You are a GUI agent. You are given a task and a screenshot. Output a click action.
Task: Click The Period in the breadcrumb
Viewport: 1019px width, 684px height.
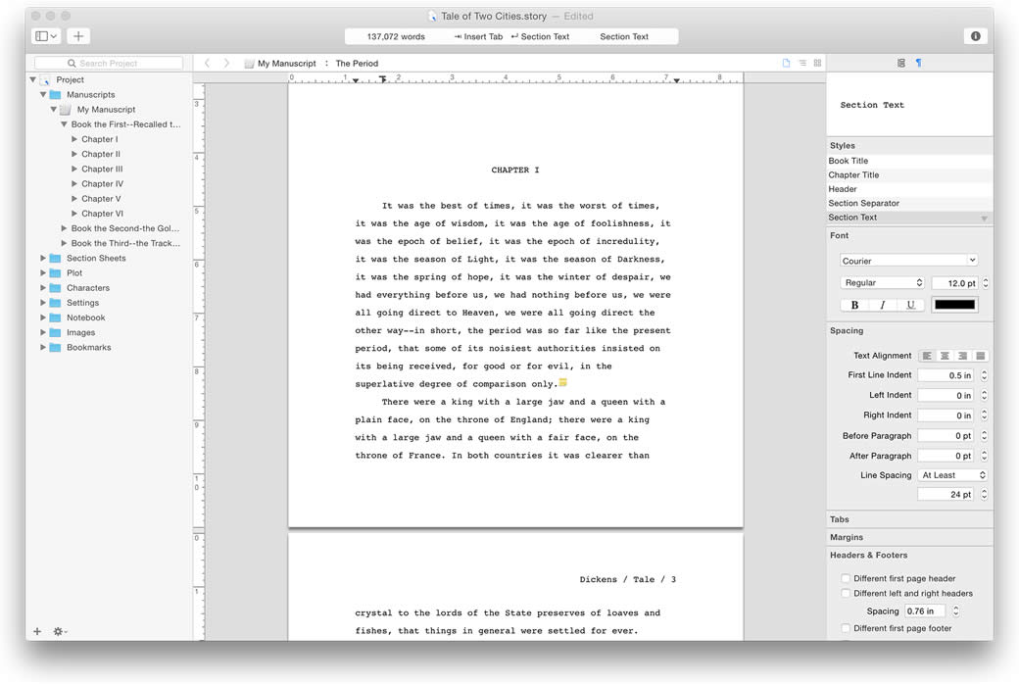(x=357, y=64)
